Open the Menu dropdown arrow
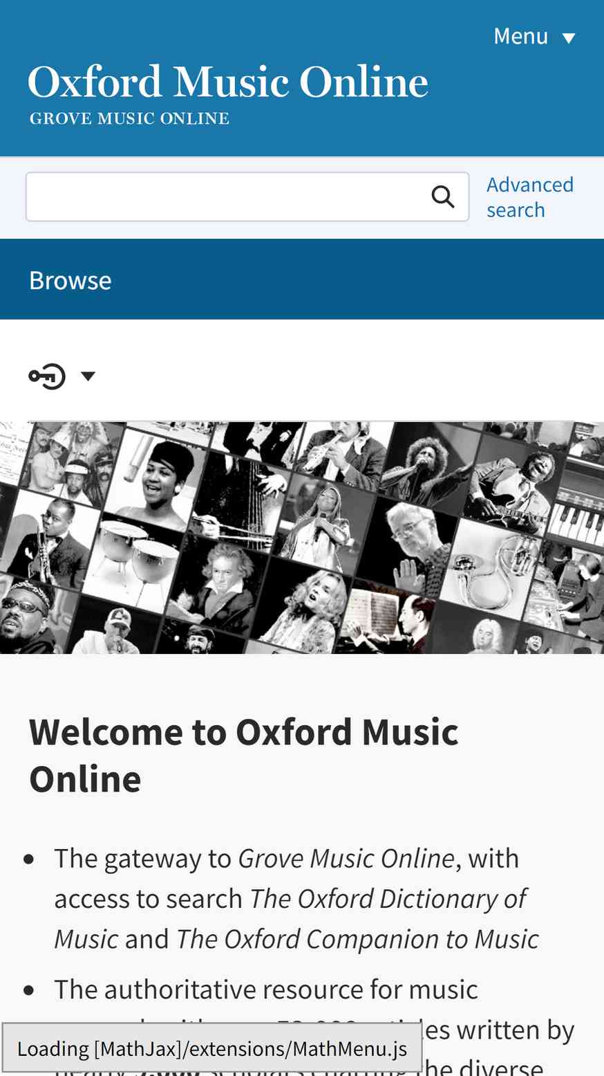604x1076 pixels. (x=569, y=38)
